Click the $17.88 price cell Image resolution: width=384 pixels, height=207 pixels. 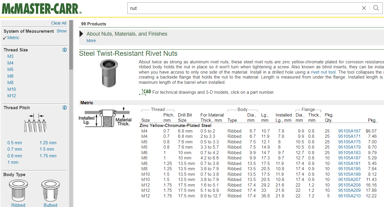371,190
